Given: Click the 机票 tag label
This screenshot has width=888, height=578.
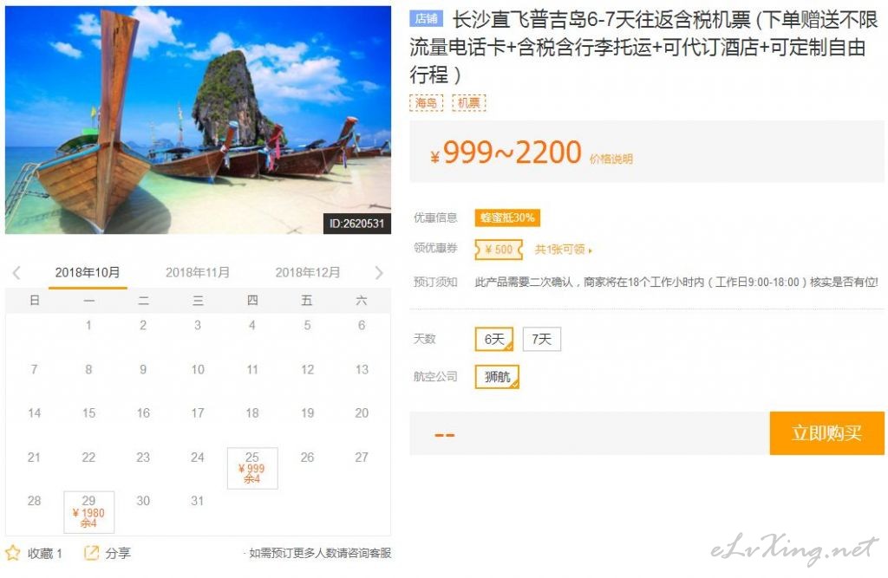Looking at the screenshot, I should [469, 102].
